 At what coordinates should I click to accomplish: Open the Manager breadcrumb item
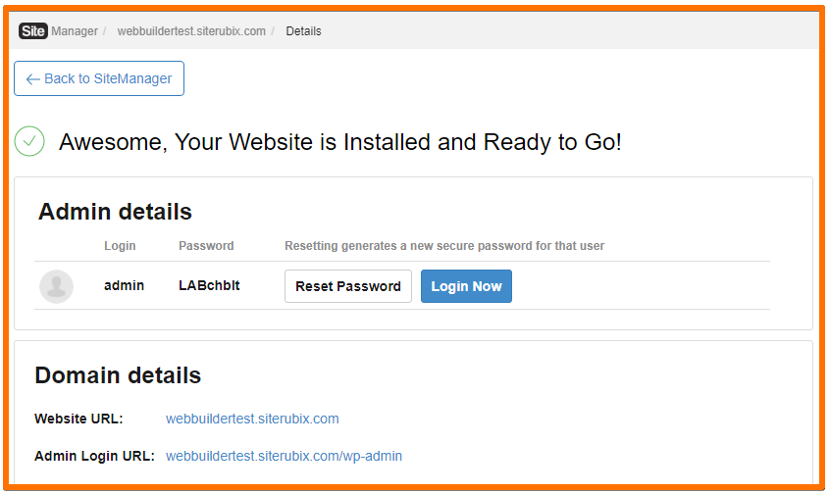point(75,31)
